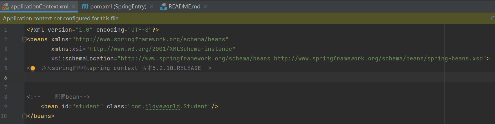The height and width of the screenshot is (124, 495).
Task: Click the Maven 'm' icon on pom.xml tab
Action: [x=85, y=6]
